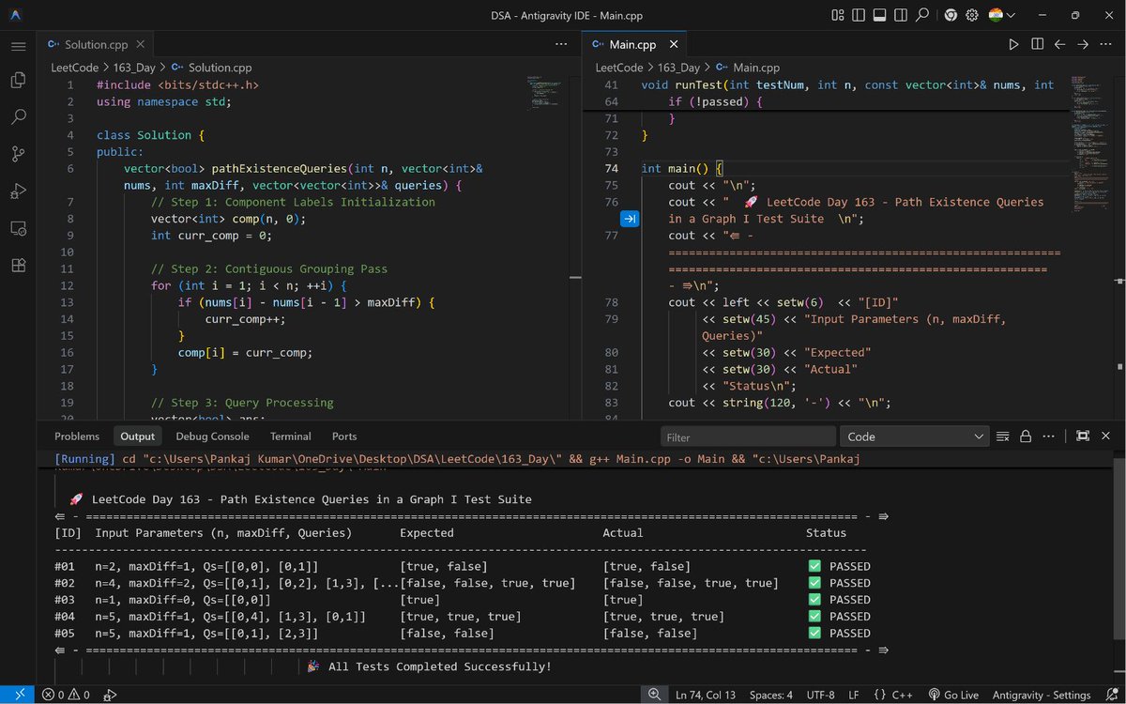Split the Main.cpp editor to the right

pos(1037,44)
